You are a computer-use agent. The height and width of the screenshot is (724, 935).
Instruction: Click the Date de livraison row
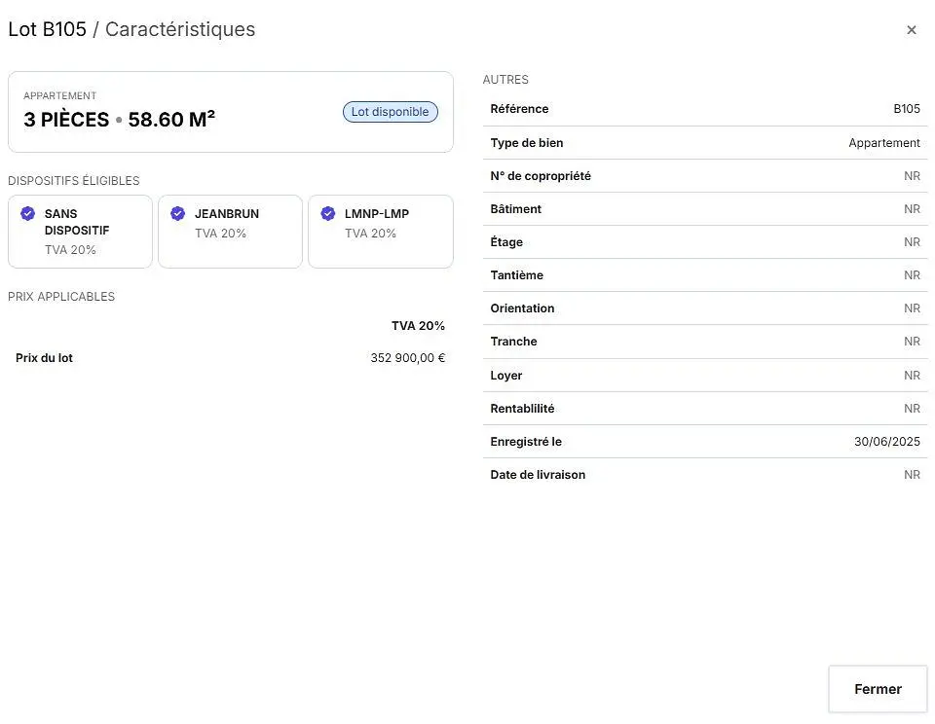[x=705, y=475]
